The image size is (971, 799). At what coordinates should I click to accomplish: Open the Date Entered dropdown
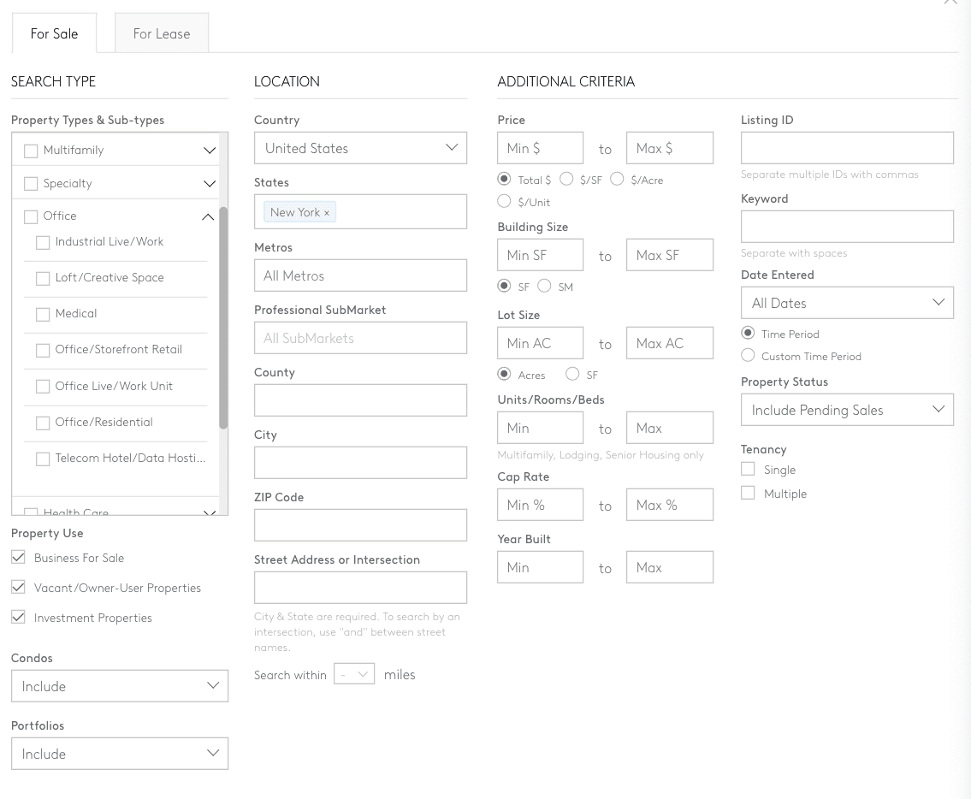click(846, 303)
